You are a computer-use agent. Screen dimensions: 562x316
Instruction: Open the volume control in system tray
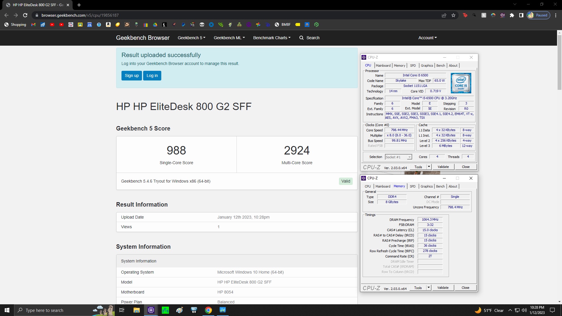coord(524,310)
